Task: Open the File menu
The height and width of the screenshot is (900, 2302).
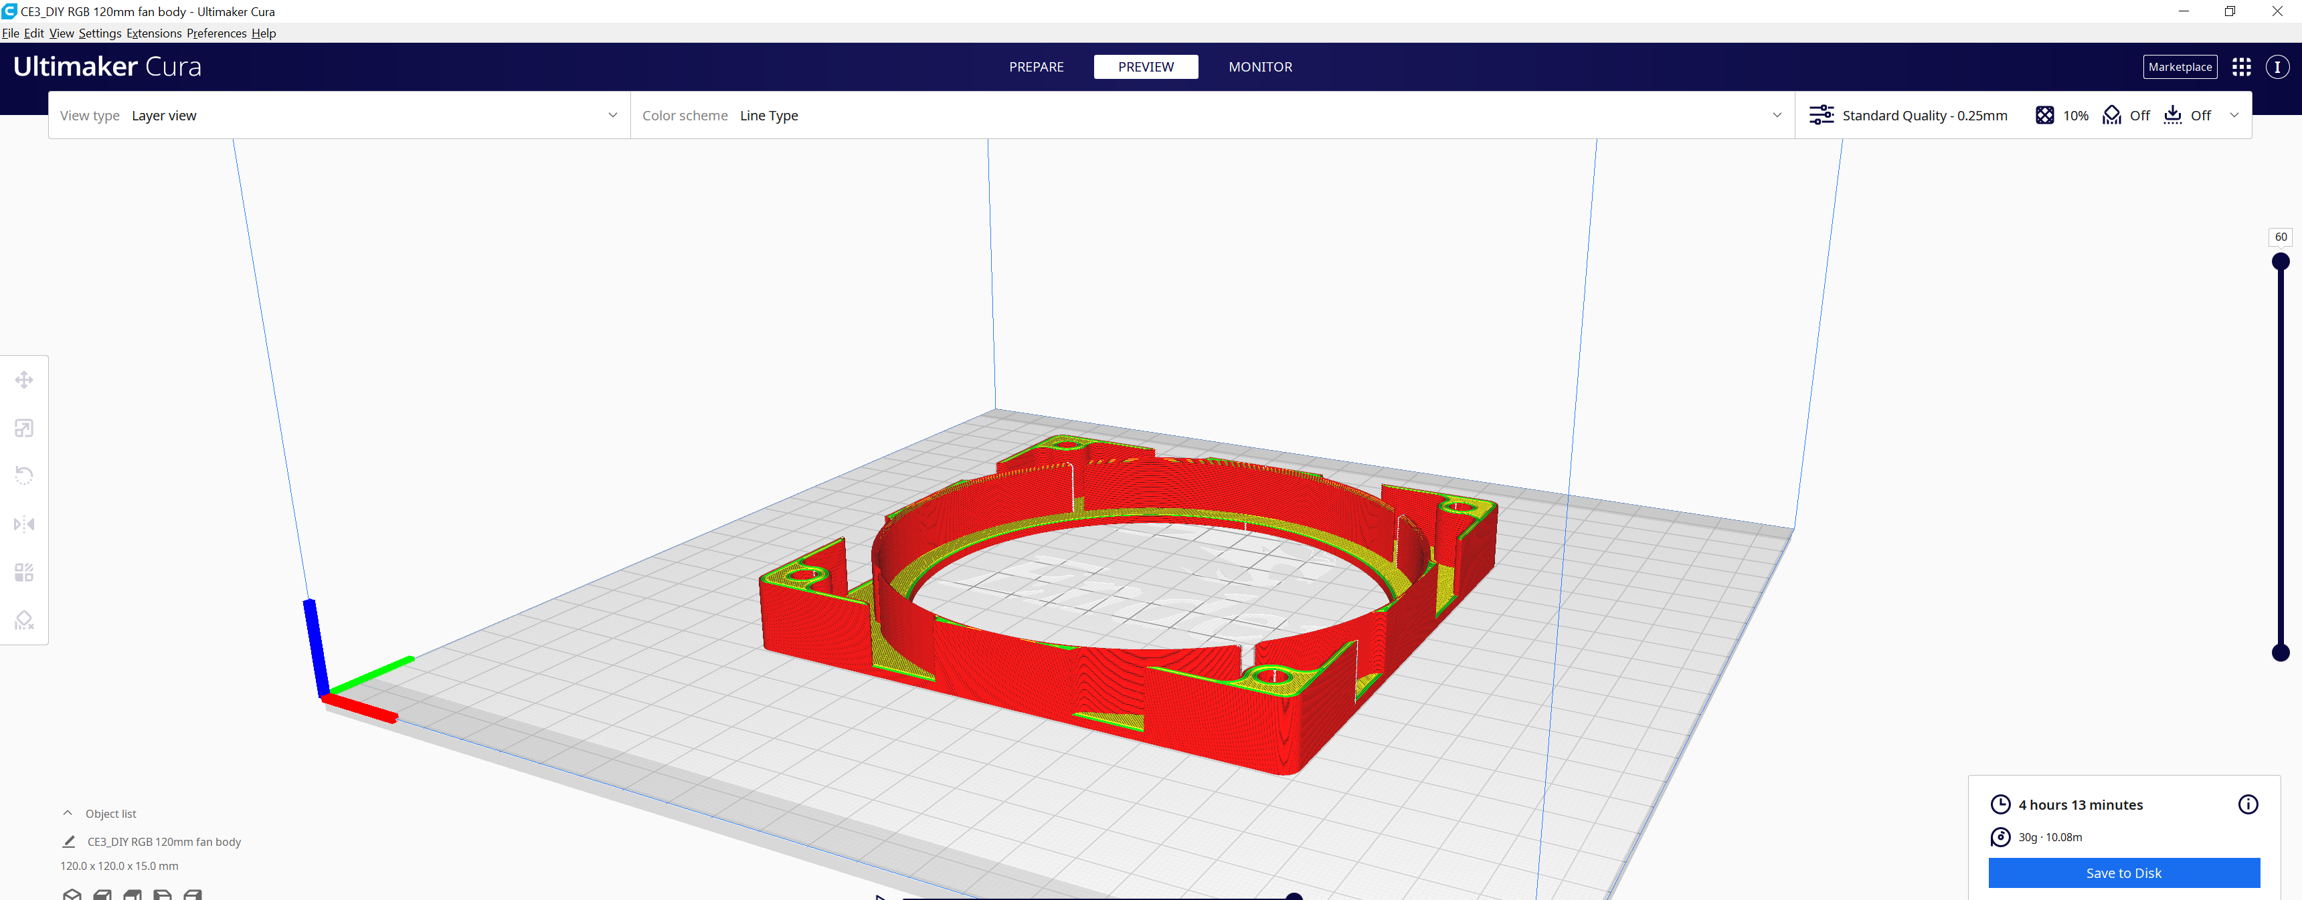Action: pos(11,33)
